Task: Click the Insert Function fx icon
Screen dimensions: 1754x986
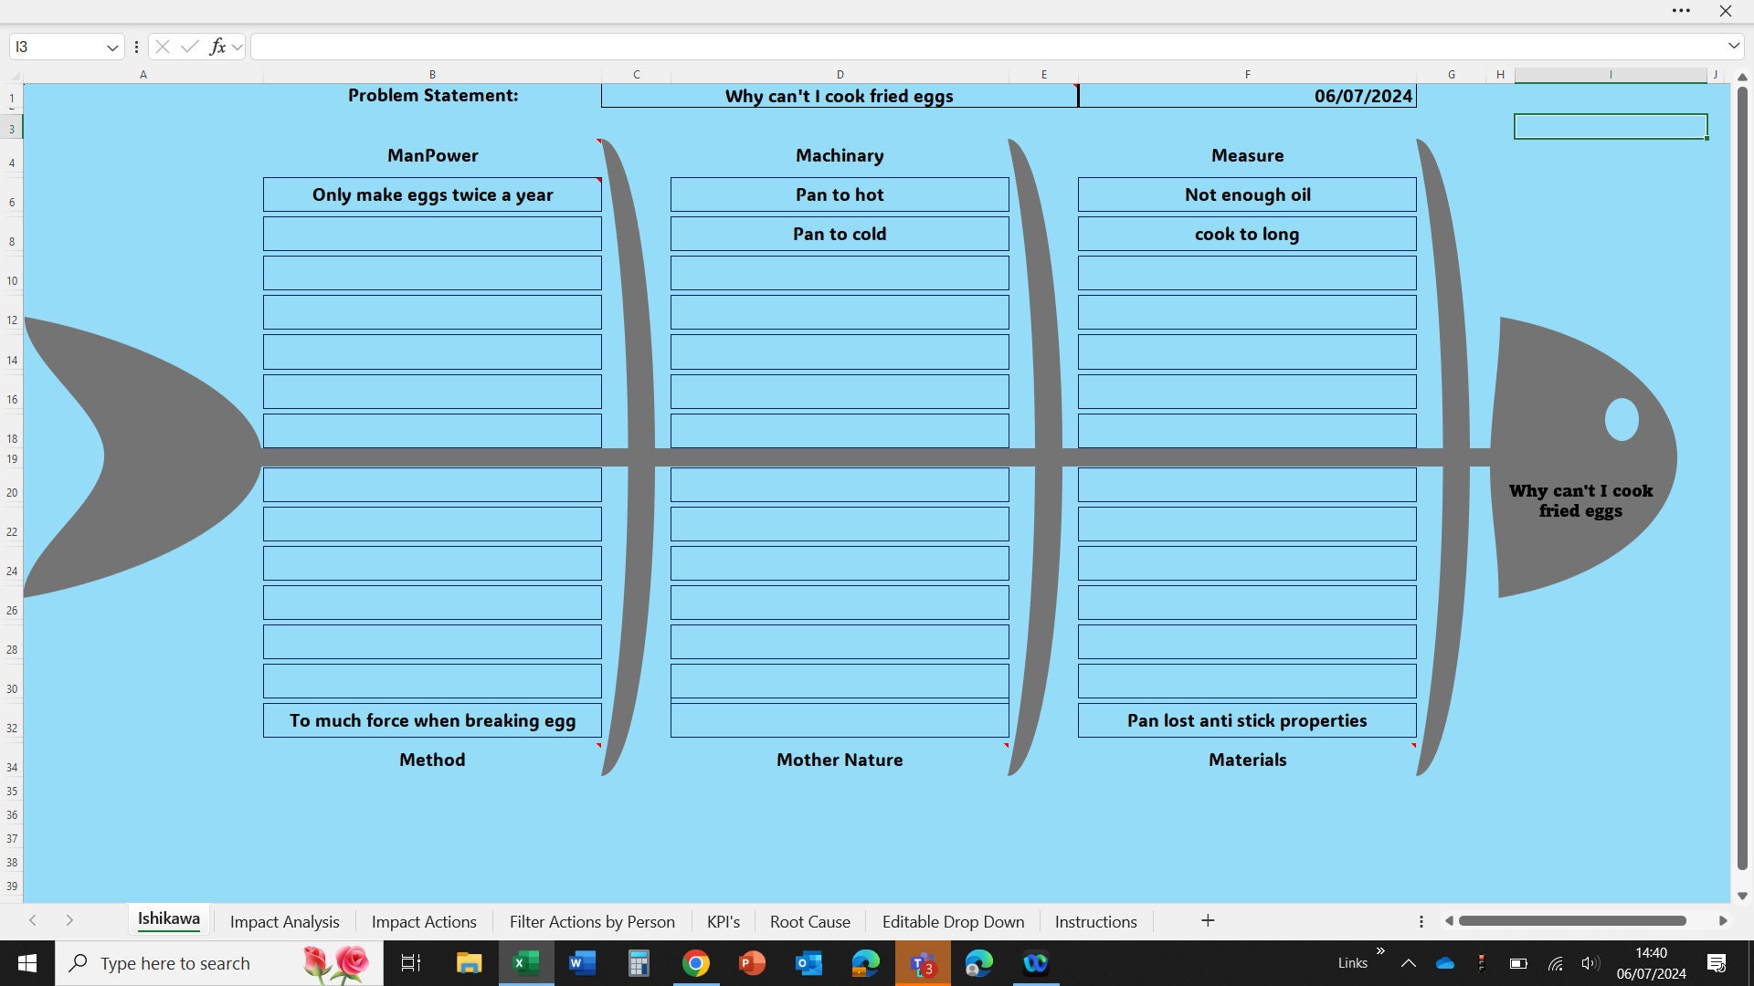Action: pos(217,46)
